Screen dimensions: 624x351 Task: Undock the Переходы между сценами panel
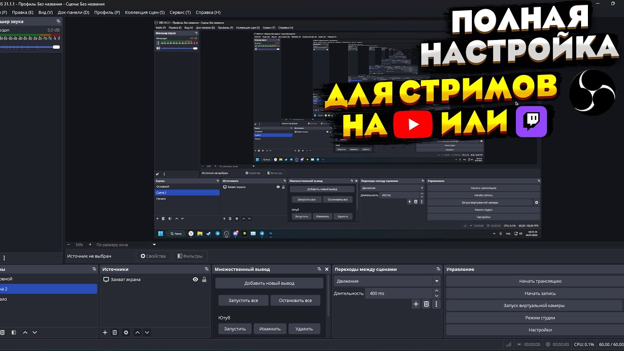click(x=439, y=269)
